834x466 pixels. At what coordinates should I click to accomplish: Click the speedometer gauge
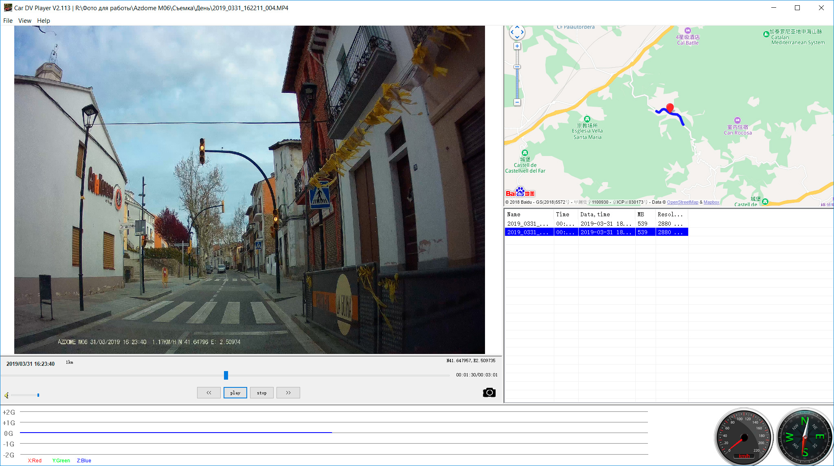pos(744,437)
